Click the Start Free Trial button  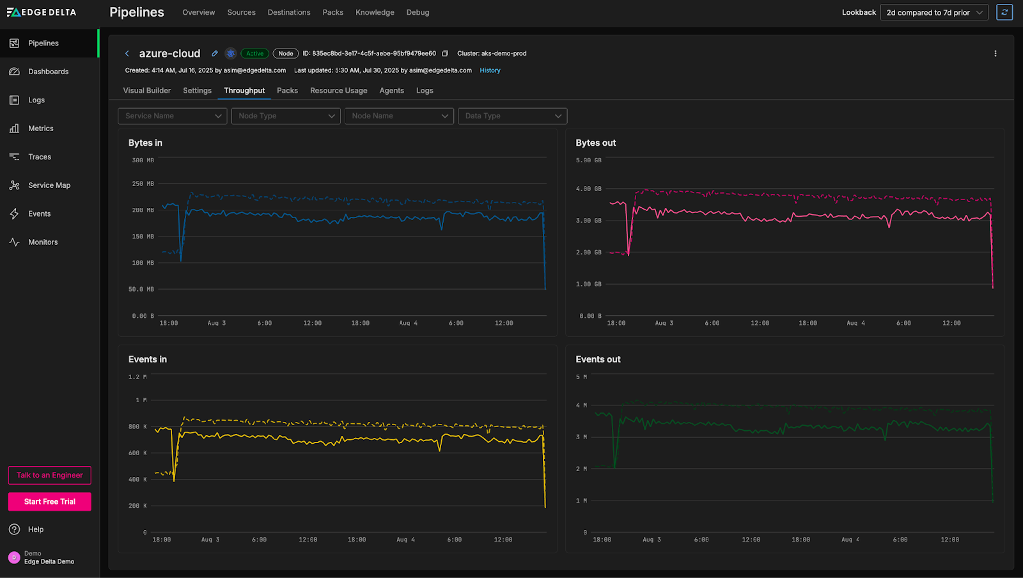(50, 502)
